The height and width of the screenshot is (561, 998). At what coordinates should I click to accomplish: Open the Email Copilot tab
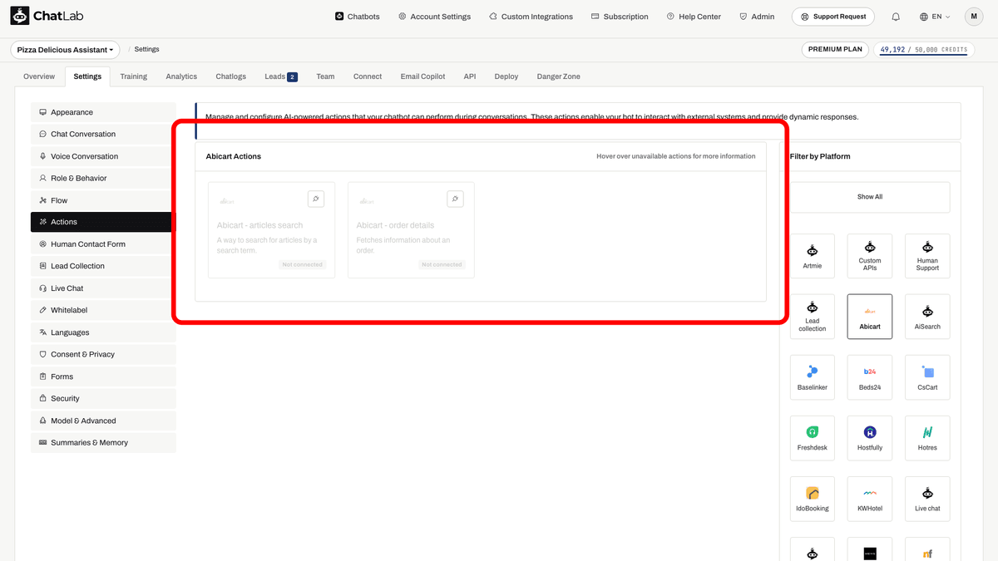point(422,76)
